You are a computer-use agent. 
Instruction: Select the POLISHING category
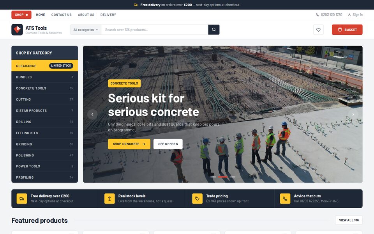[x=44, y=155]
